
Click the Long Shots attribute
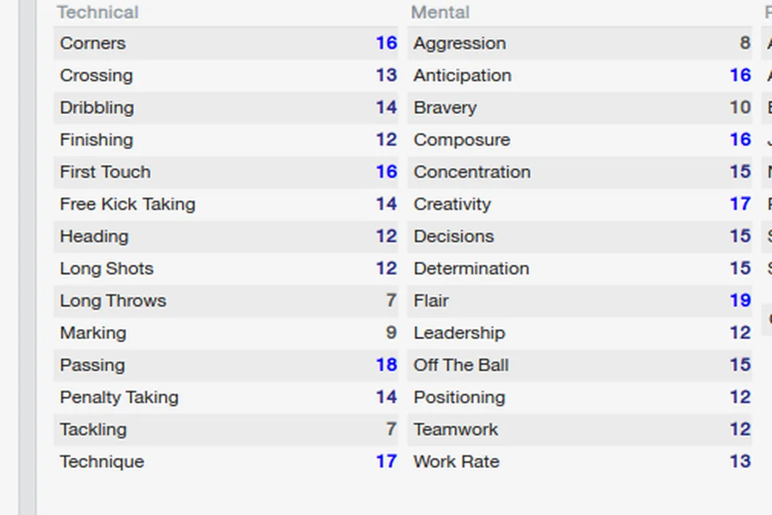click(107, 269)
